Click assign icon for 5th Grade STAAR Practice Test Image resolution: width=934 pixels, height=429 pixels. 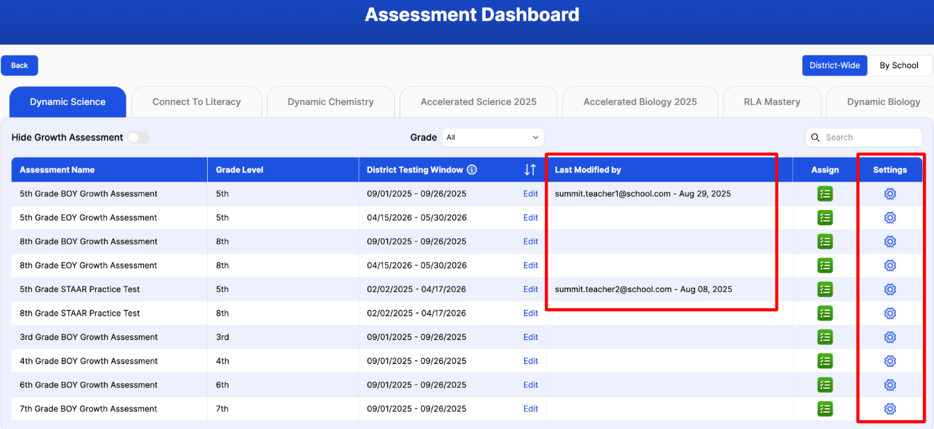[x=825, y=289]
